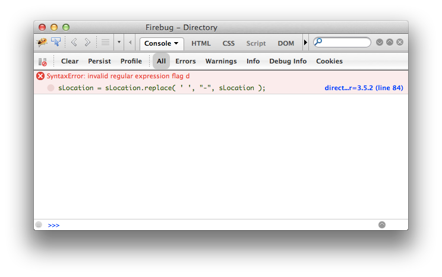Clear the console output
The width and height of the screenshot is (442, 277).
point(70,61)
